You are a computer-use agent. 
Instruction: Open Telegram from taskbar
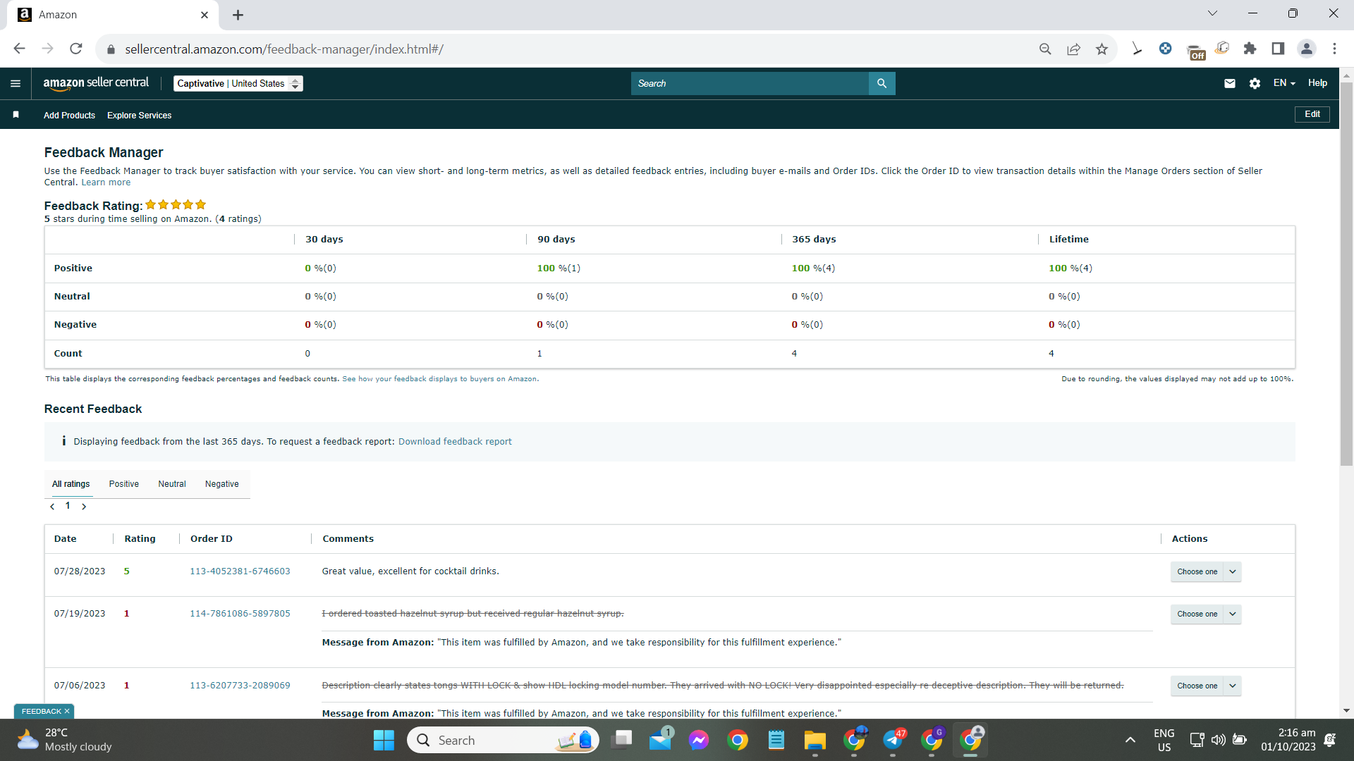(x=893, y=740)
